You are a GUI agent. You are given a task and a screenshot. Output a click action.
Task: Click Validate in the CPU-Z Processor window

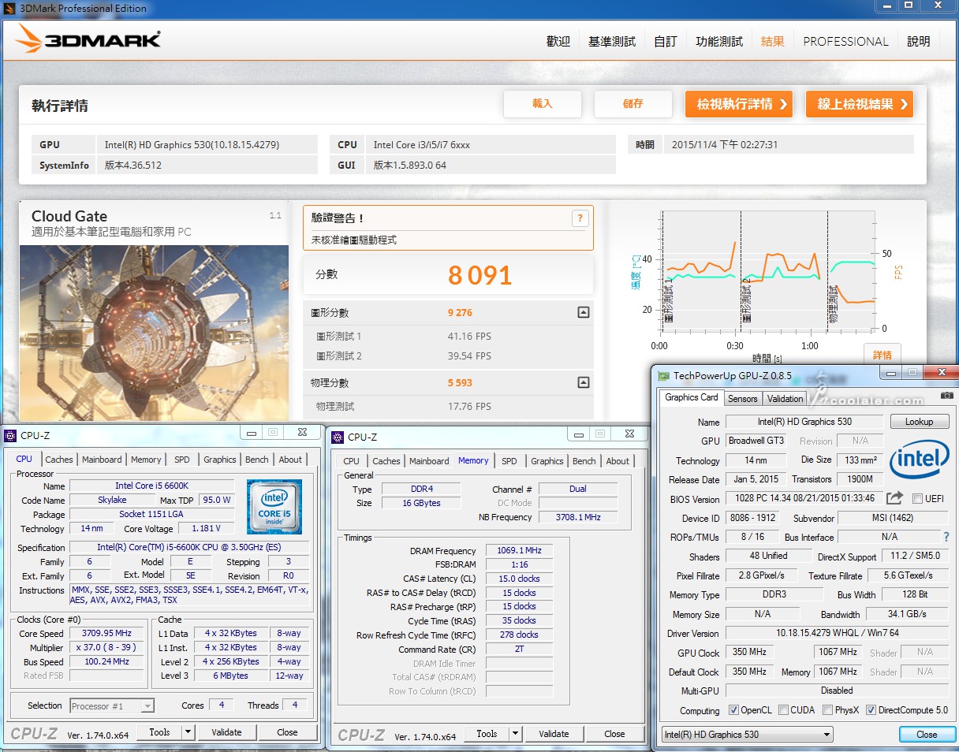click(x=226, y=732)
